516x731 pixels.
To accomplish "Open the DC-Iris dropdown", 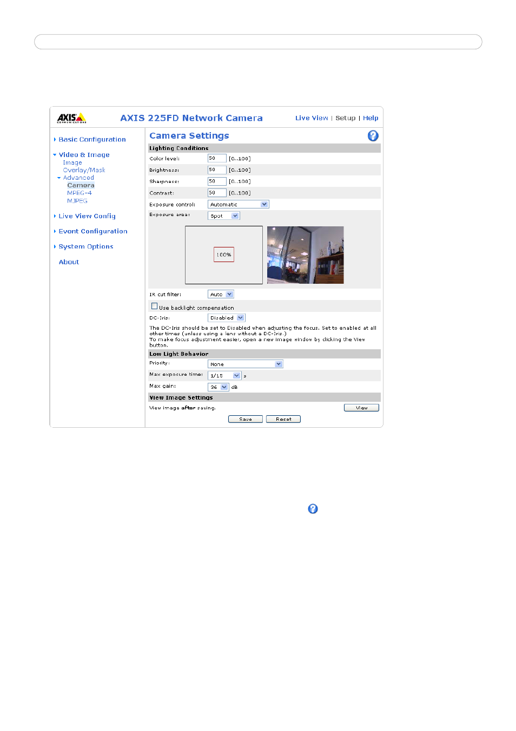I will [x=226, y=318].
